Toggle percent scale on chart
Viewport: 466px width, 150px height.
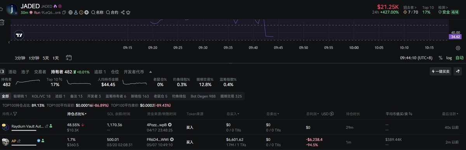pos(440,58)
